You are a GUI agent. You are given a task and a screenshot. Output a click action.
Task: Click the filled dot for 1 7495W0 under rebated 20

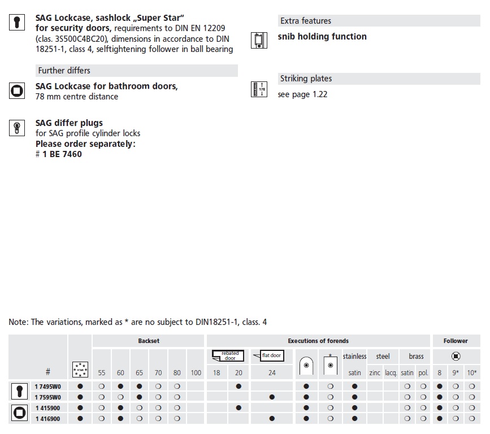(239, 387)
